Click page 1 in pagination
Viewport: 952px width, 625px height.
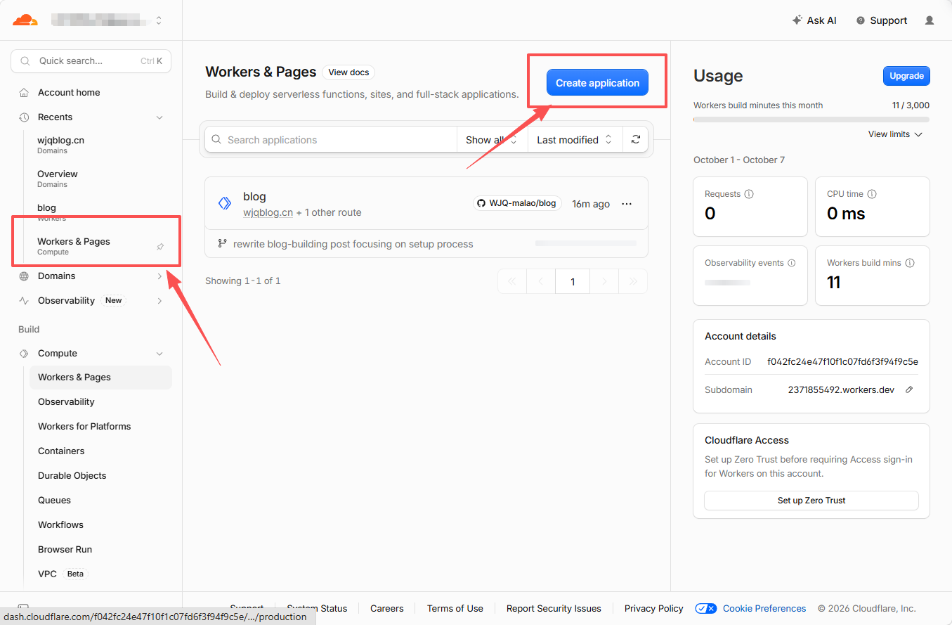click(x=573, y=282)
